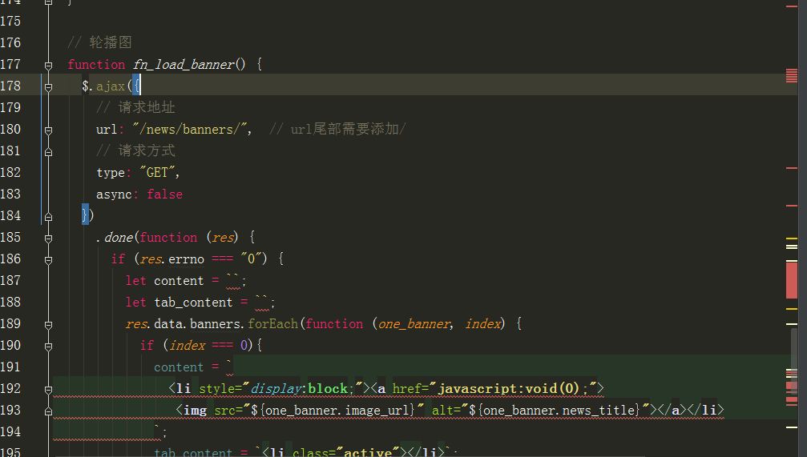The width and height of the screenshot is (807, 457).
Task: Click 'one_banner' parameter on line 189
Action: (414, 324)
